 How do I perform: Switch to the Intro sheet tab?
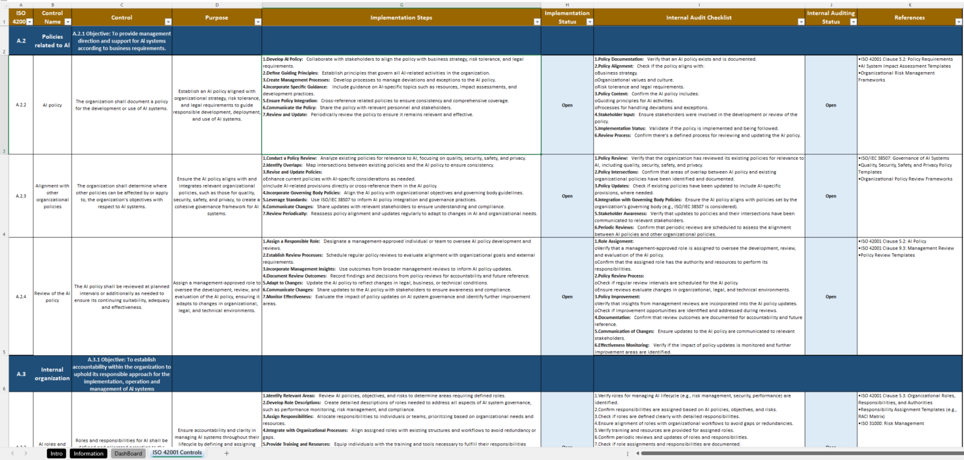pos(56,453)
